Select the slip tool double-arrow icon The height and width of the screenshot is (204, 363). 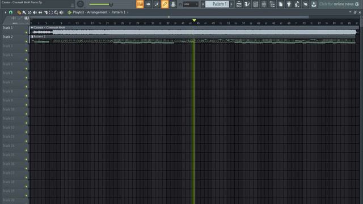click(40, 12)
